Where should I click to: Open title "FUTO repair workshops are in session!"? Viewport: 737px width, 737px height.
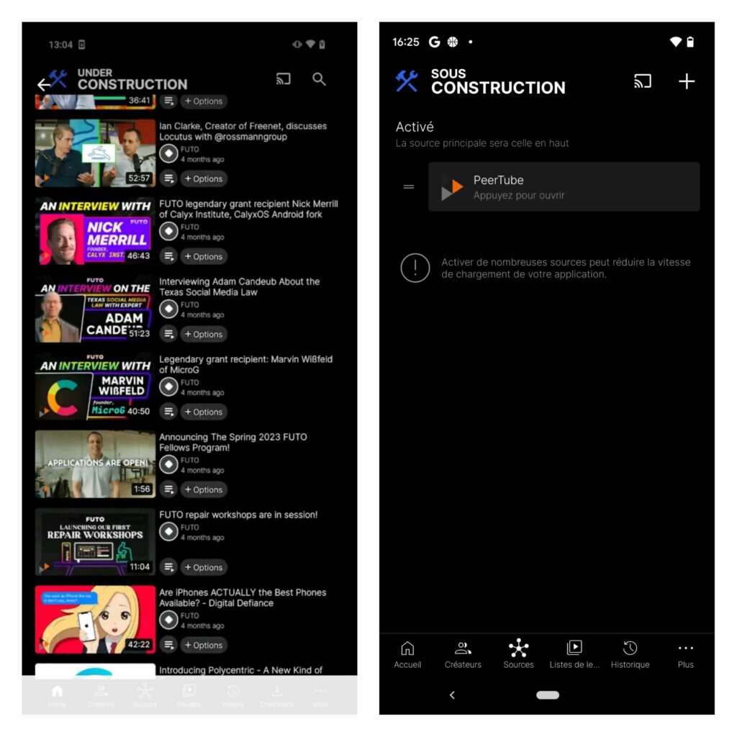click(x=238, y=515)
